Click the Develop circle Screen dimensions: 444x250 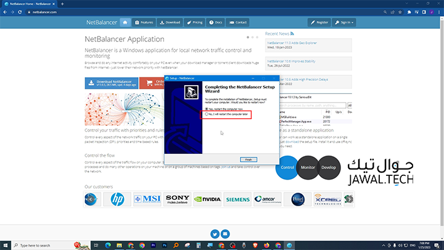point(329,167)
